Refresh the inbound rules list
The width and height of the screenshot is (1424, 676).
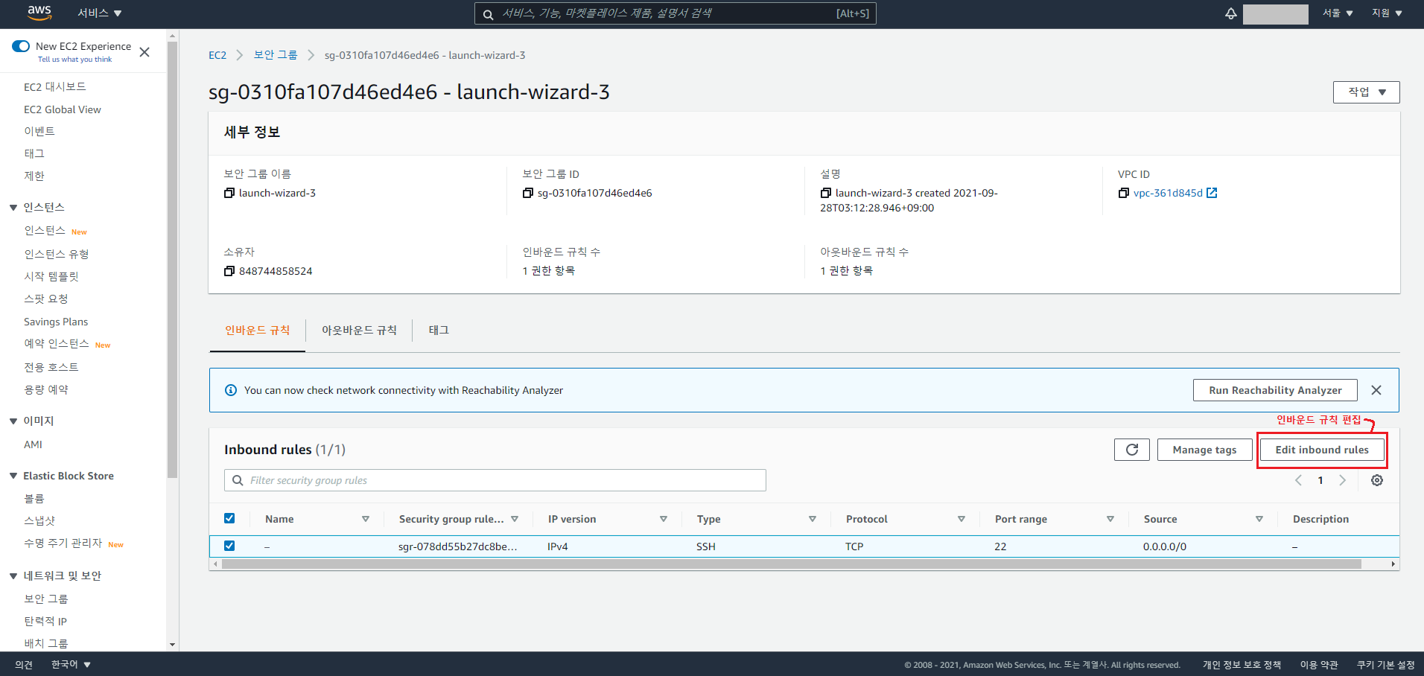(1132, 450)
